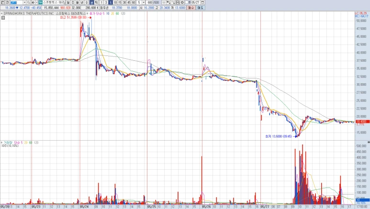370x209 pixels.
Task: Click the 17:50:00 time at axis end
Action: [361, 207]
